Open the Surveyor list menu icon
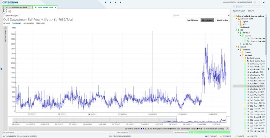270x138 pixels. [234, 6]
